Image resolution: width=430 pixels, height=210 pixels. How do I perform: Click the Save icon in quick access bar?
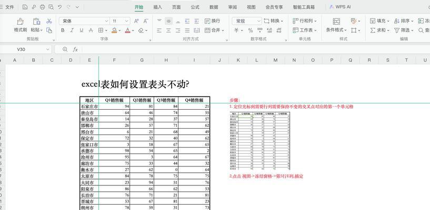(25, 7)
